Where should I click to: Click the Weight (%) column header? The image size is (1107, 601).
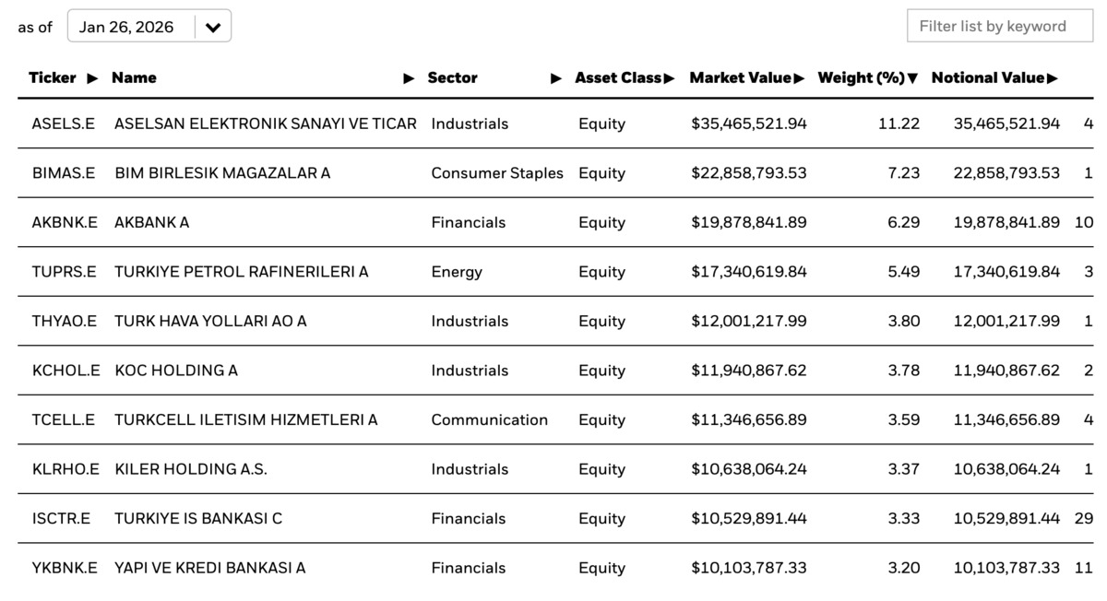861,78
